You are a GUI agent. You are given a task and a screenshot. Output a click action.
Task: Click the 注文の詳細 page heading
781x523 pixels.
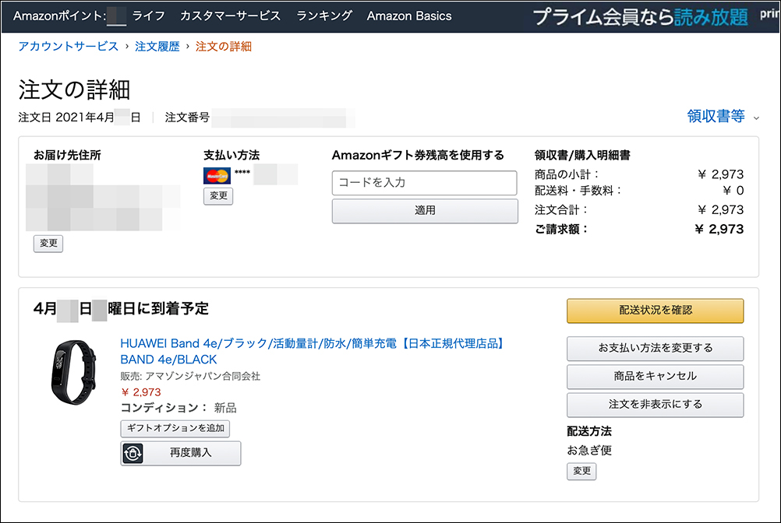(75, 90)
